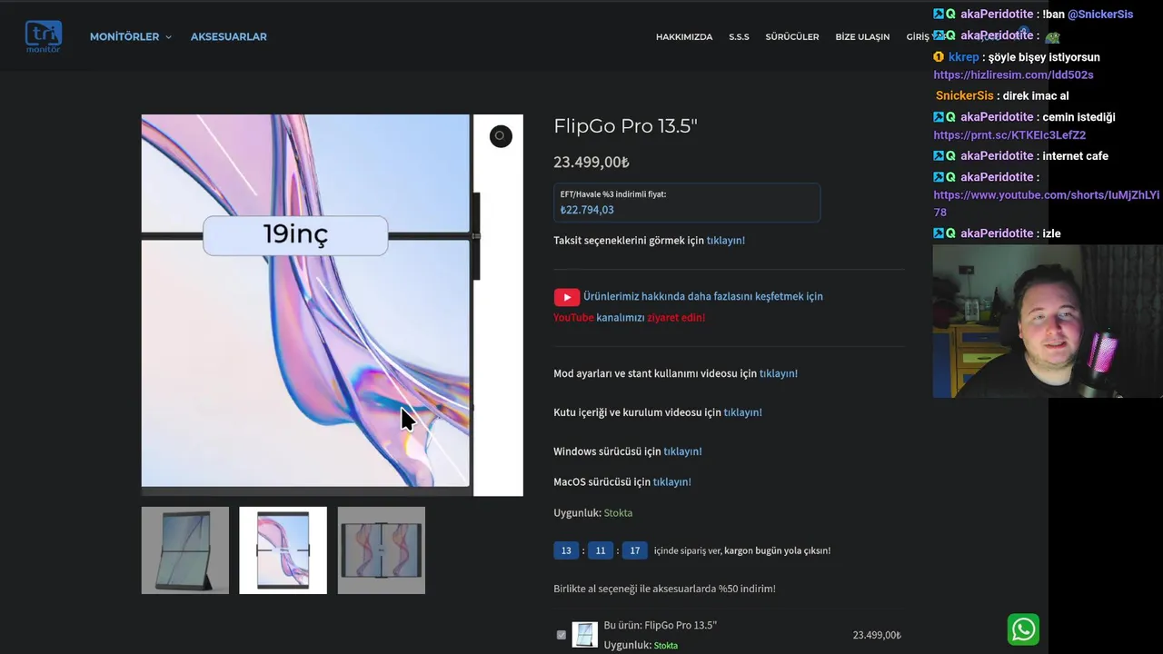Click the @SnickerSis mention in chat
Image resolution: width=1163 pixels, height=654 pixels.
[1100, 15]
